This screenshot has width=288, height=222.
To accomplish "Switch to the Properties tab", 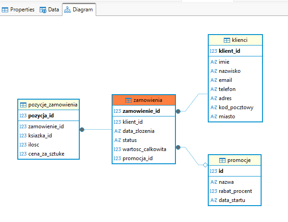I will 18,10.
